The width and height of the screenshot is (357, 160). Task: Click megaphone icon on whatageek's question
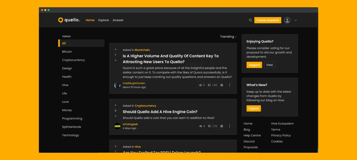tap(200, 126)
